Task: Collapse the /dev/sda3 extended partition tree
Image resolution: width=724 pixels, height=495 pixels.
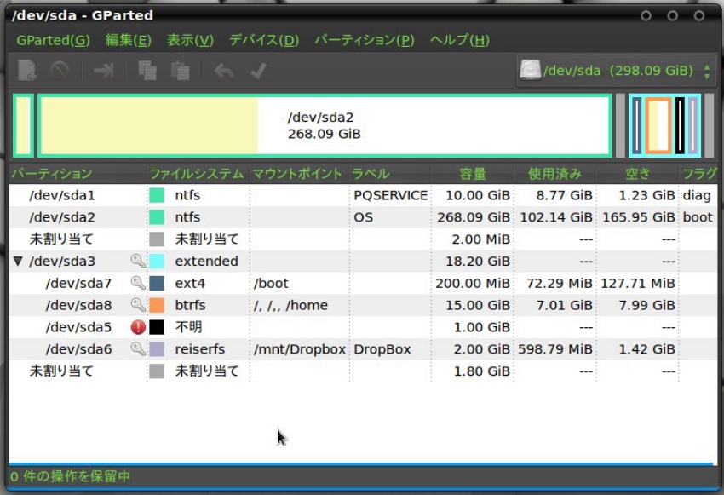Action: click(x=18, y=261)
